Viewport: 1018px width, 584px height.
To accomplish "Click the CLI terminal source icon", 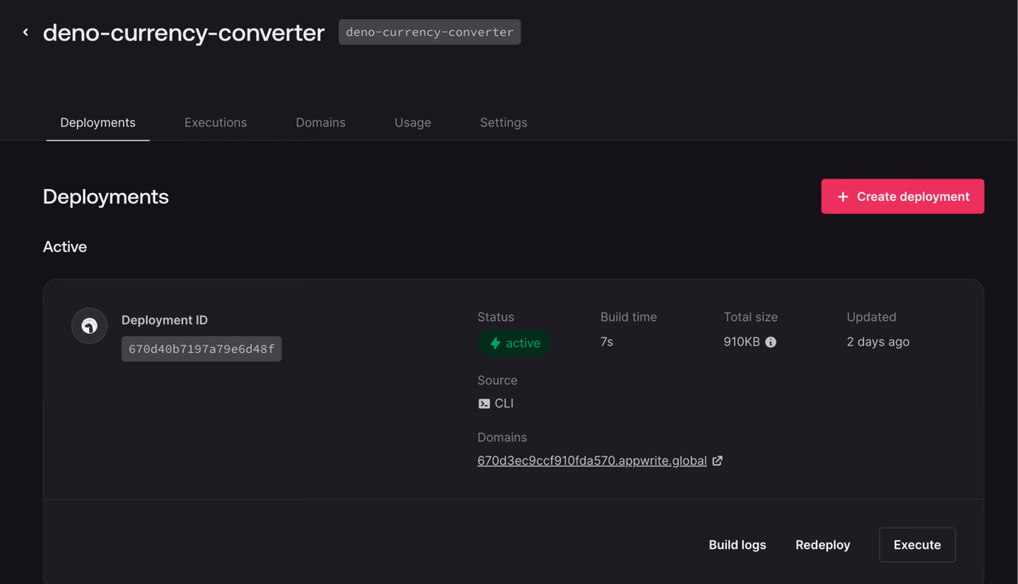I will coord(484,404).
